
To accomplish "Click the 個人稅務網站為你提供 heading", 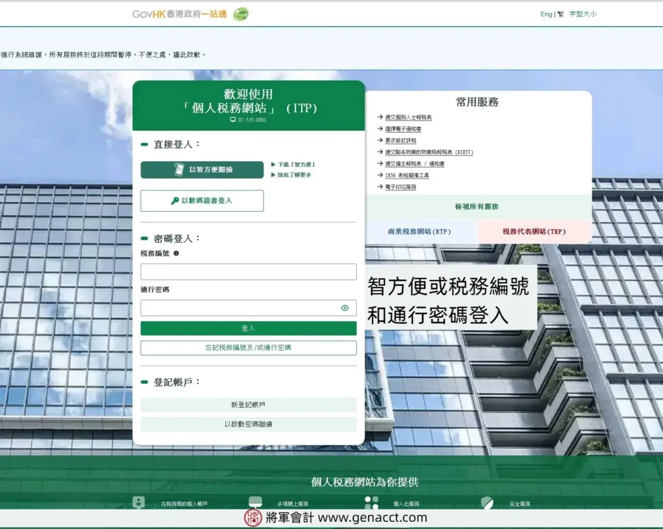I will tap(365, 482).
